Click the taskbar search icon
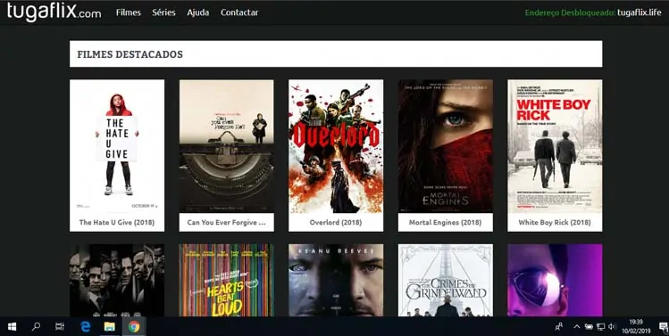The width and height of the screenshot is (669, 336). (x=37, y=326)
